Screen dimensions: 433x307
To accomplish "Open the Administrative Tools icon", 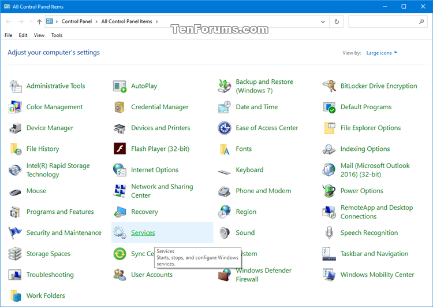I will click(x=15, y=86).
